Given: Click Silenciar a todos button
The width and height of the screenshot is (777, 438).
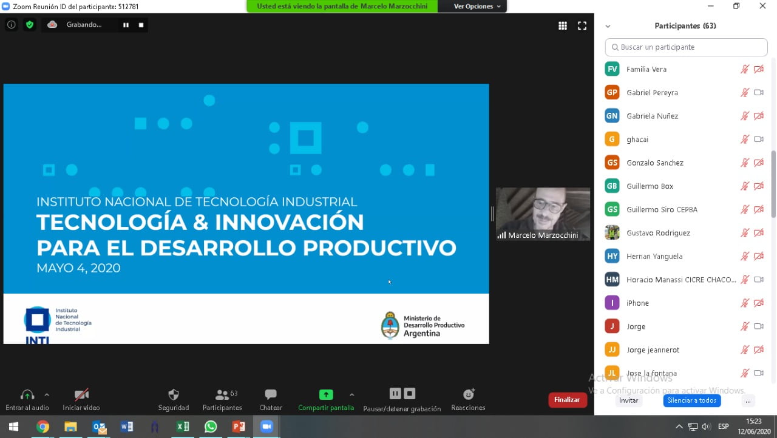Looking at the screenshot, I should [691, 400].
